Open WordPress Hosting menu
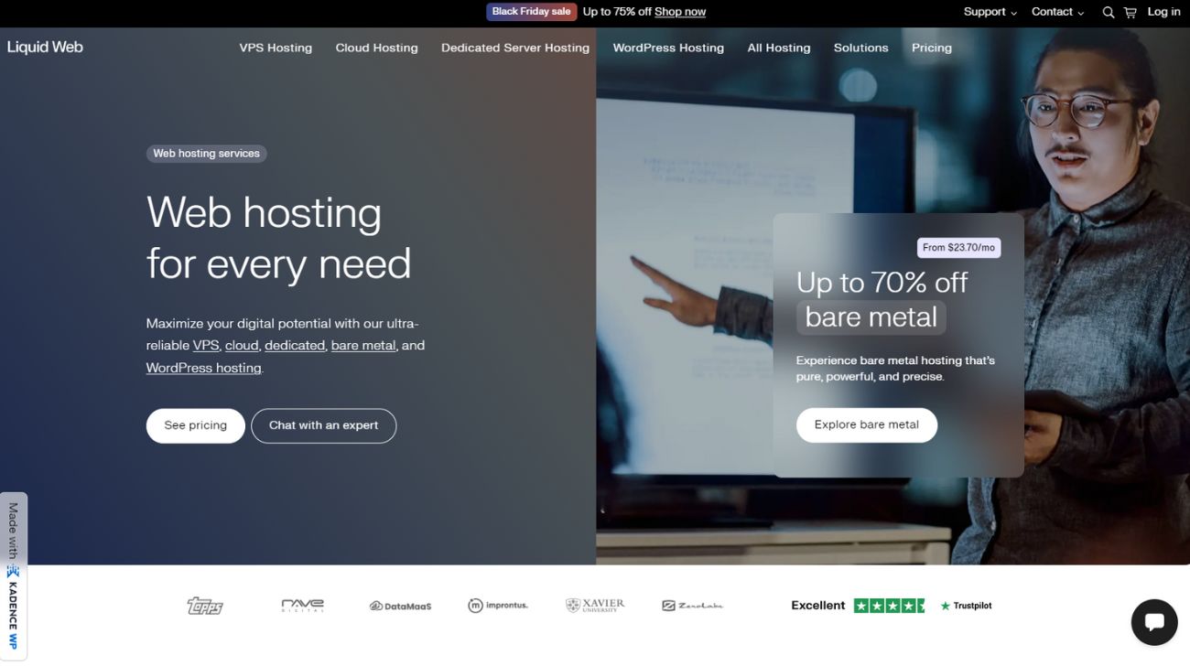The image size is (1190, 666). 668,48
